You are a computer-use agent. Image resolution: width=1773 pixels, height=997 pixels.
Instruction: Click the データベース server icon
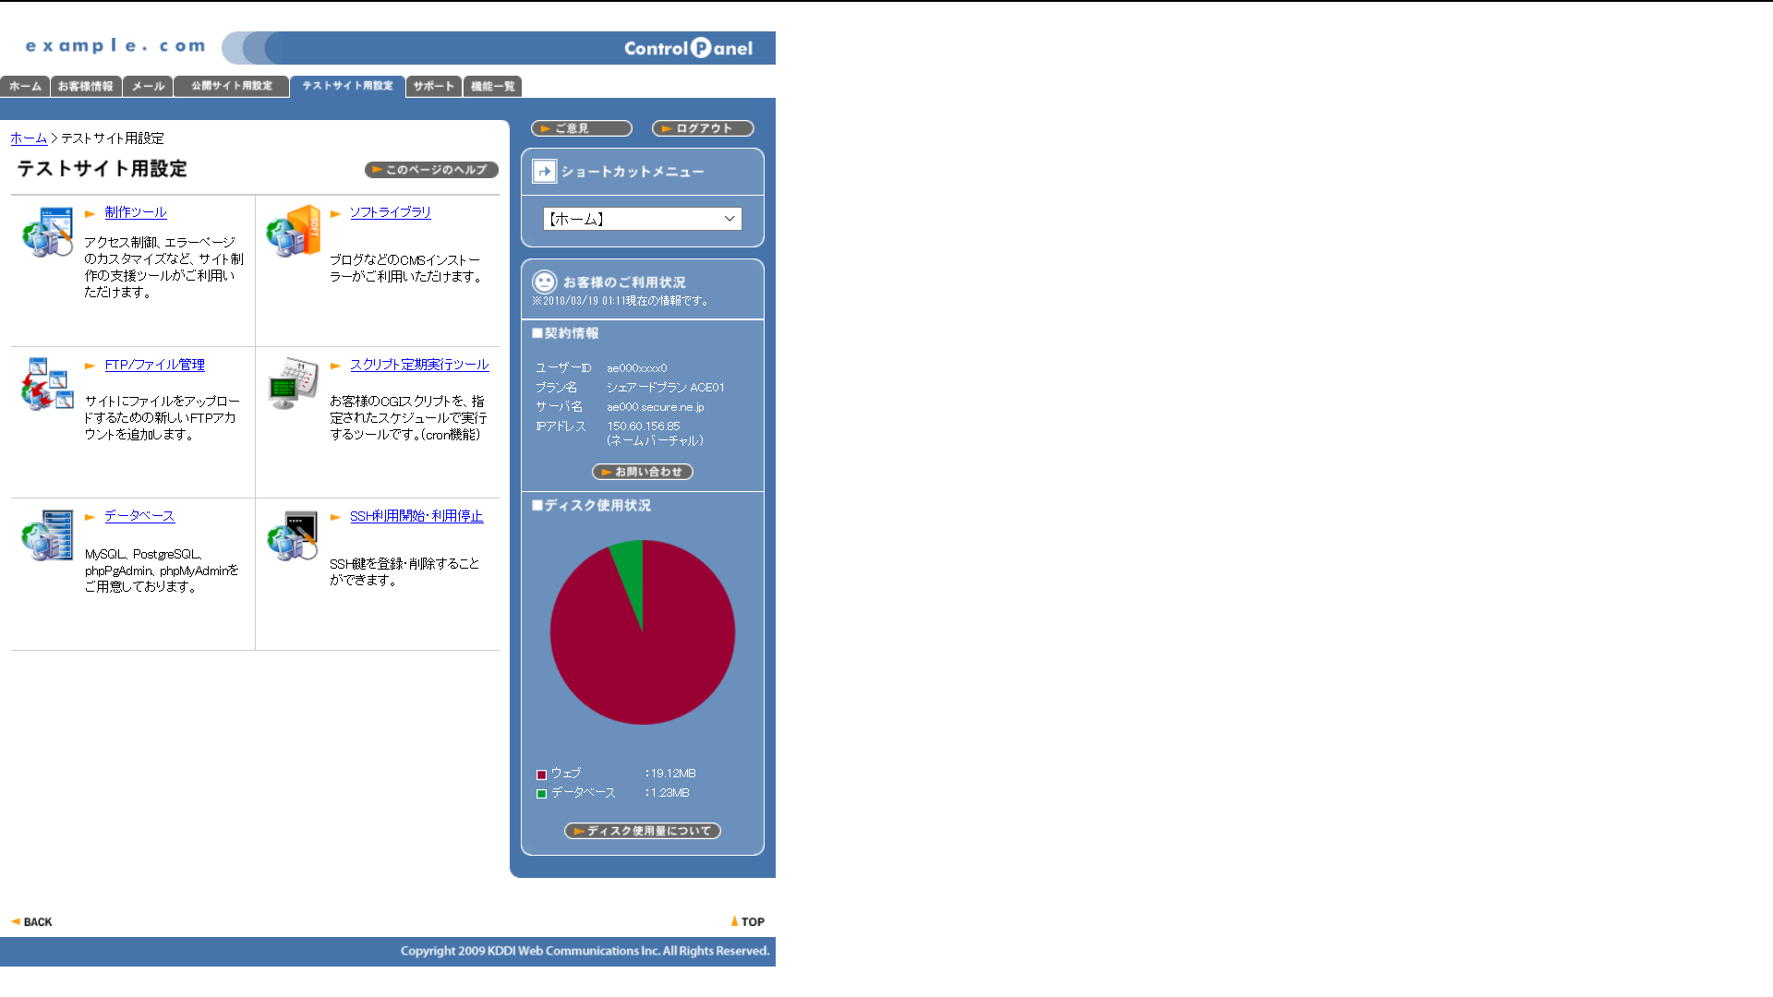(x=47, y=535)
